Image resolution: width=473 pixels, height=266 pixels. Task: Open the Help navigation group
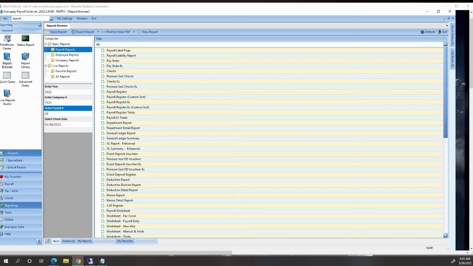pyautogui.click(x=21, y=234)
